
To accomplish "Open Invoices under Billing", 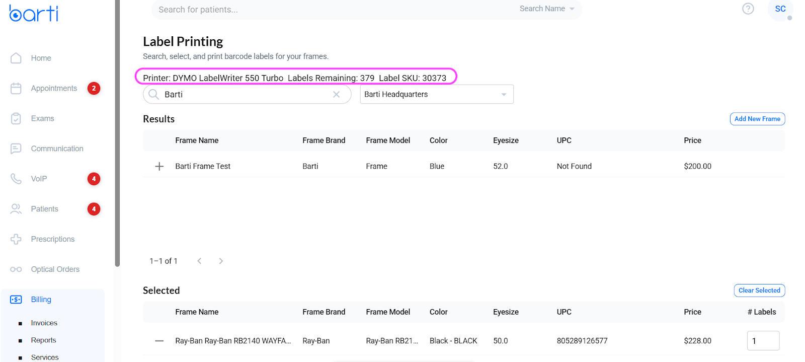I will coord(44,323).
